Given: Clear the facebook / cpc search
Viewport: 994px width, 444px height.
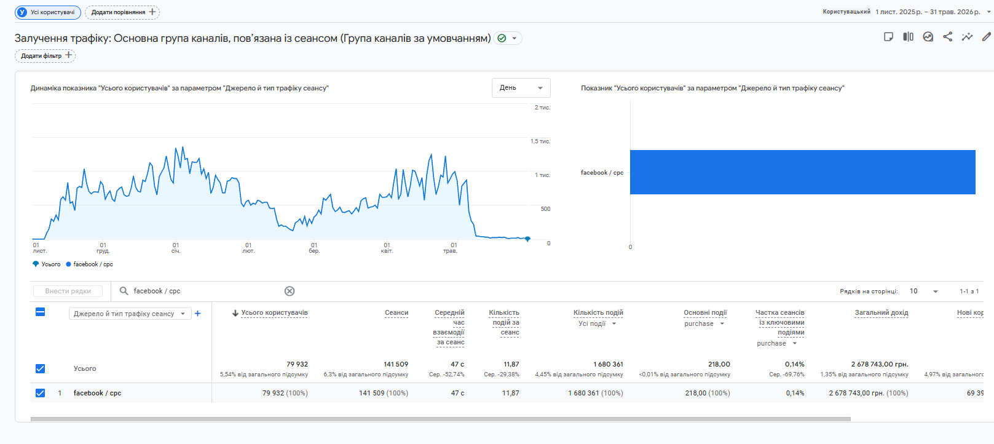Looking at the screenshot, I should tap(290, 291).
